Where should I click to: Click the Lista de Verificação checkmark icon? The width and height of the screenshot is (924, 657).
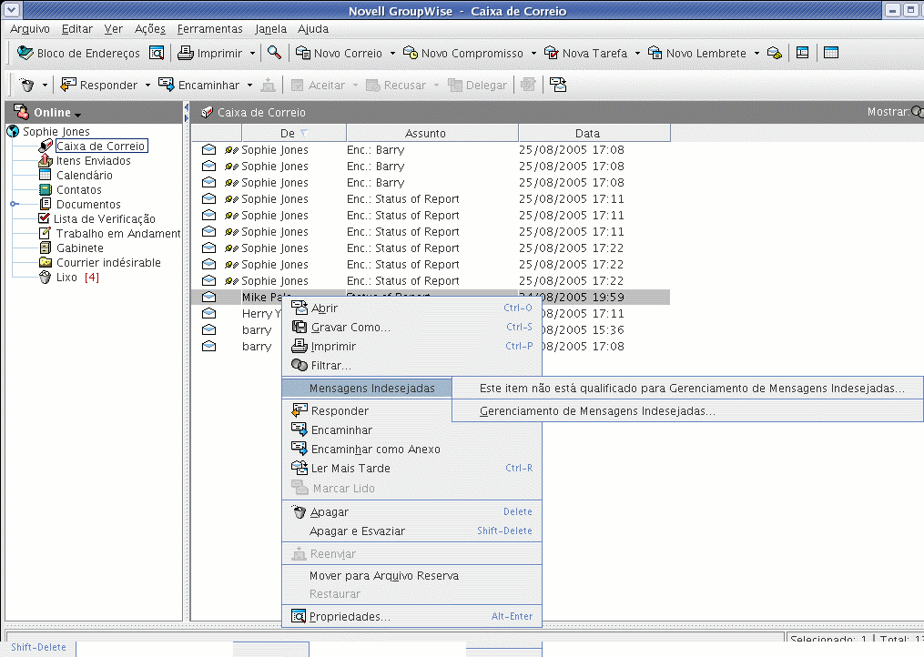[x=45, y=219]
